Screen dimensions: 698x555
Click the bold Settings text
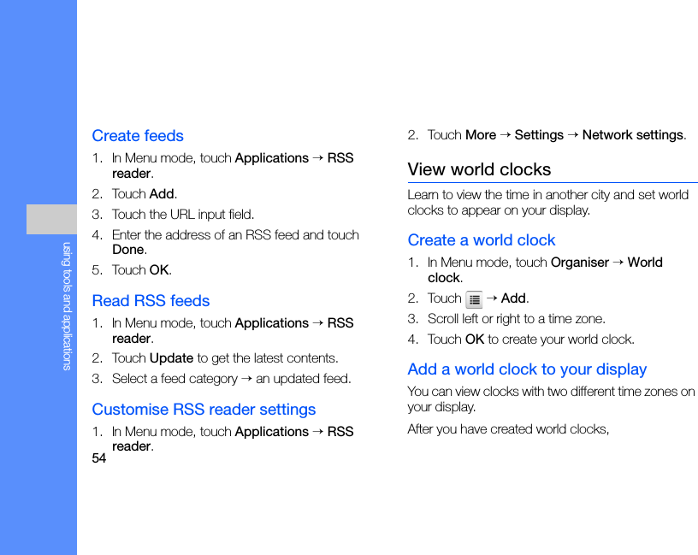(x=539, y=135)
